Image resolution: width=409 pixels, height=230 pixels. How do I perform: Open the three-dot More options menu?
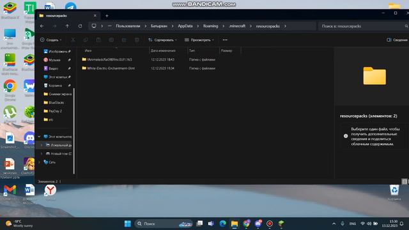(225, 40)
